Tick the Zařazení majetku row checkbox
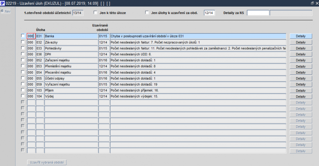This screenshot has width=319, height=166. pyautogui.click(x=23, y=60)
